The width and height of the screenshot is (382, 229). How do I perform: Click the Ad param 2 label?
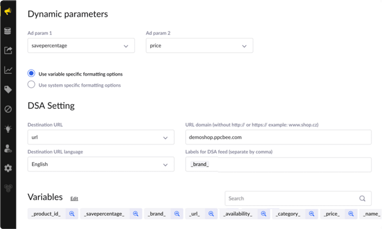click(x=158, y=33)
